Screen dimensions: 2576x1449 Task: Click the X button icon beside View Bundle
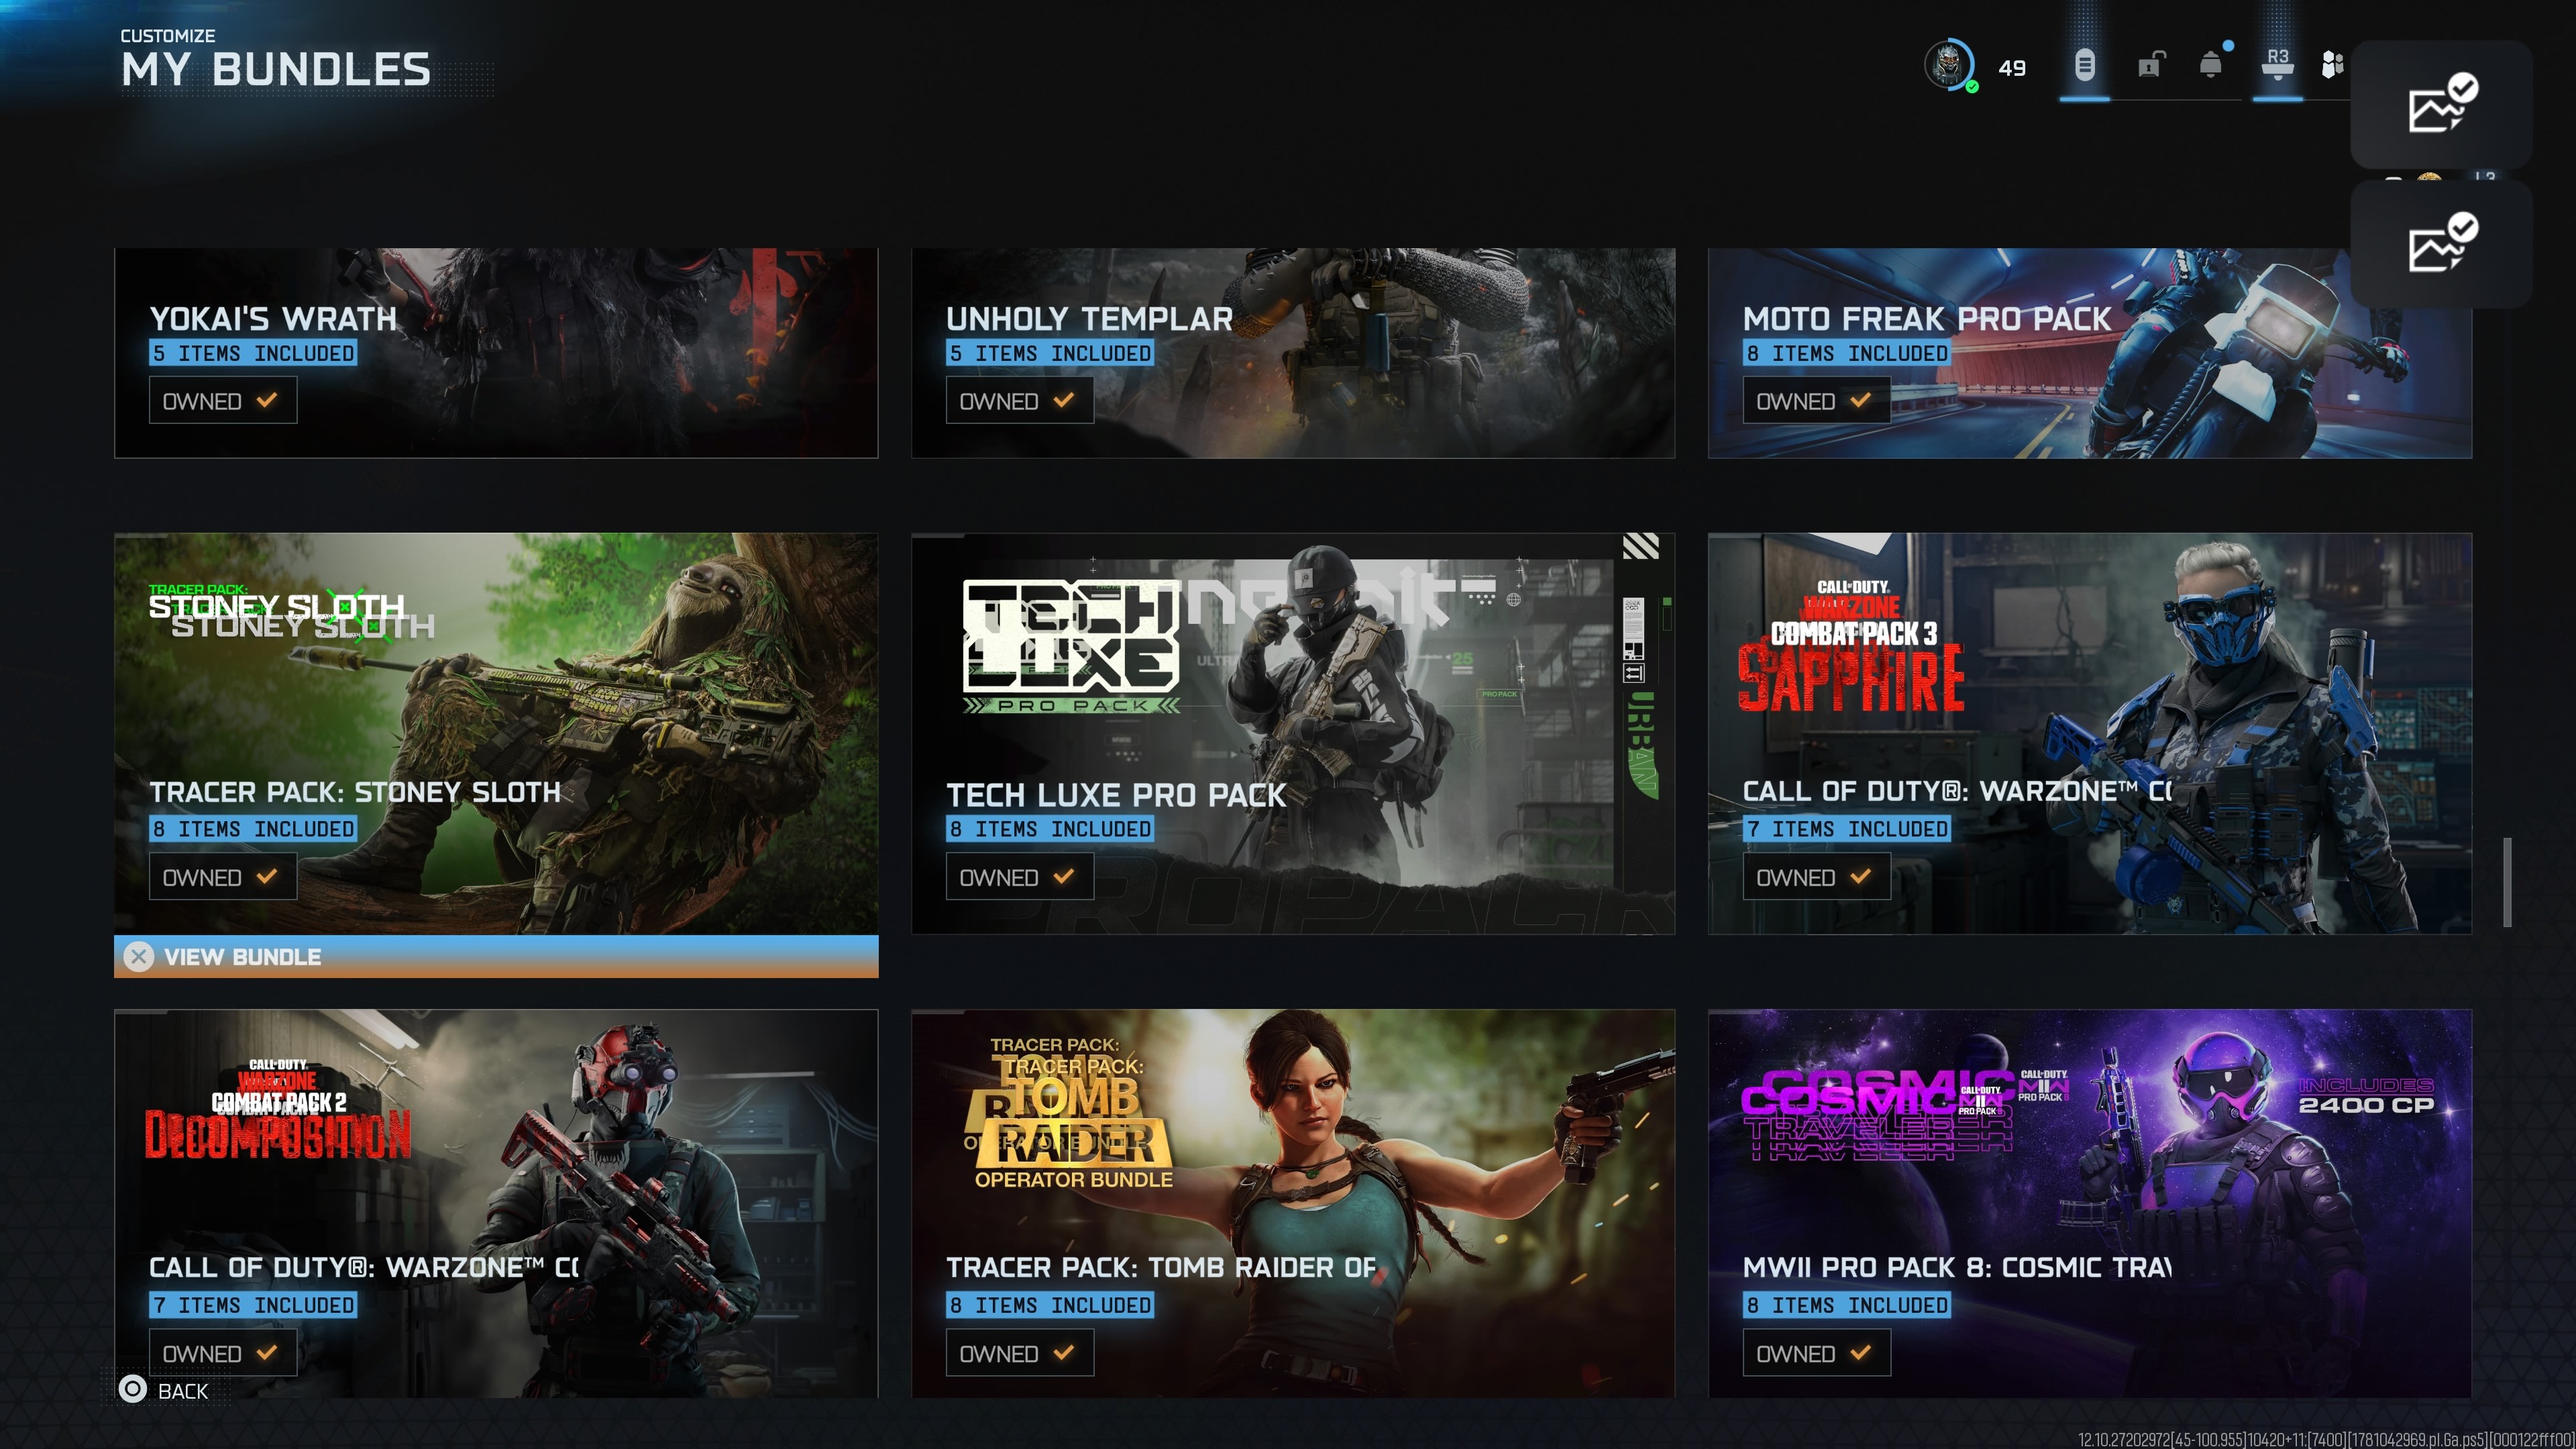point(139,957)
